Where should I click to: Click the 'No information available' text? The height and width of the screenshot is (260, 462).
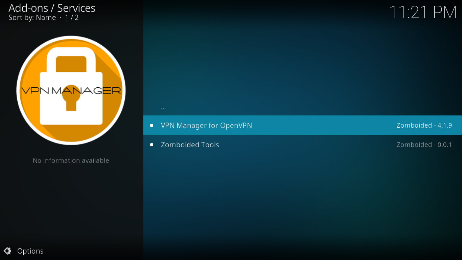[x=71, y=160]
